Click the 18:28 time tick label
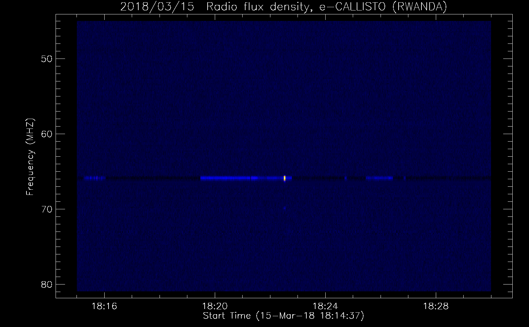Screen dimensions: 529x327 [x=436, y=306]
